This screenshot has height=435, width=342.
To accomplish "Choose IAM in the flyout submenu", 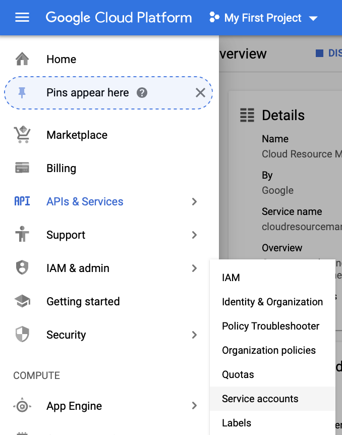I will point(272,278).
